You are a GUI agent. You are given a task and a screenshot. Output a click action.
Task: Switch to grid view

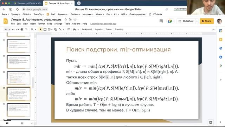(22, 123)
